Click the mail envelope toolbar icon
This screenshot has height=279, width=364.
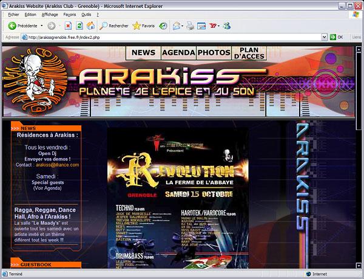tap(177, 26)
